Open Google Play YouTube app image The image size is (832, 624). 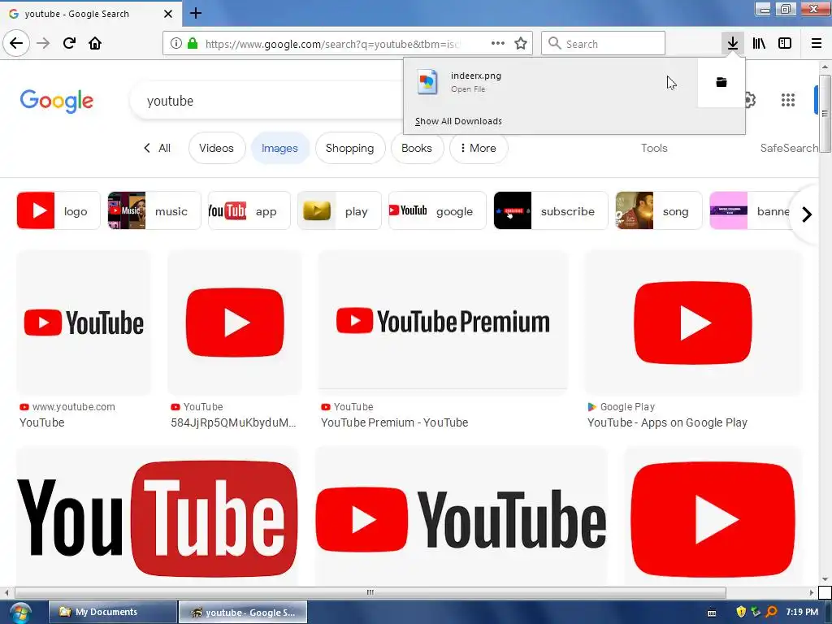pyautogui.click(x=693, y=323)
